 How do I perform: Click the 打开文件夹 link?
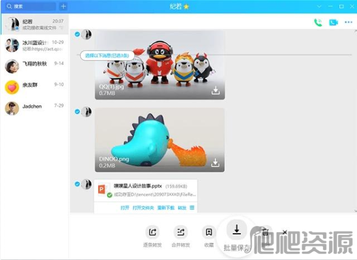click(143, 208)
